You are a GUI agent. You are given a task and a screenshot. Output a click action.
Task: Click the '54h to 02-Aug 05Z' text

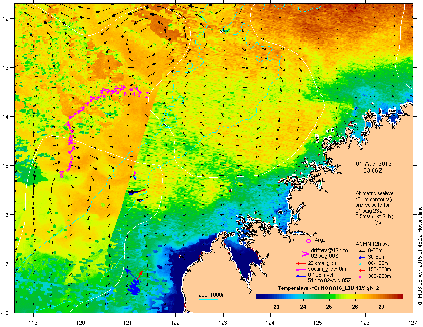click(329, 280)
